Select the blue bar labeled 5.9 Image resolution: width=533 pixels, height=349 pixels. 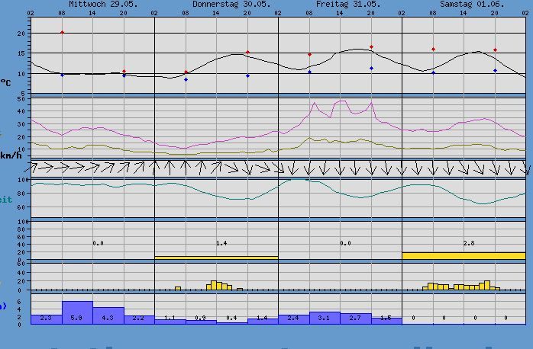tap(77, 312)
